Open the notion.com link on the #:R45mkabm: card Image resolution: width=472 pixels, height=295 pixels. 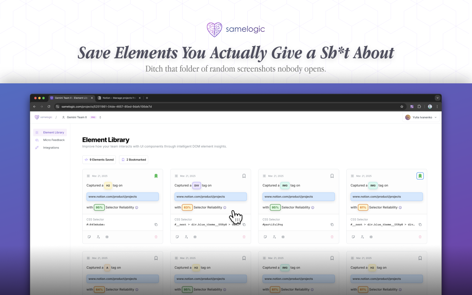[123, 197]
